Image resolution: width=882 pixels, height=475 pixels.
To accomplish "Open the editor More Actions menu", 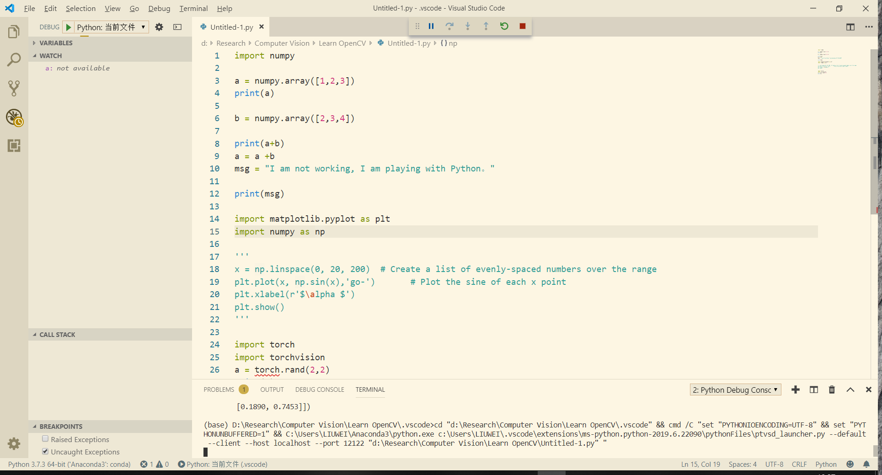I will tap(869, 27).
